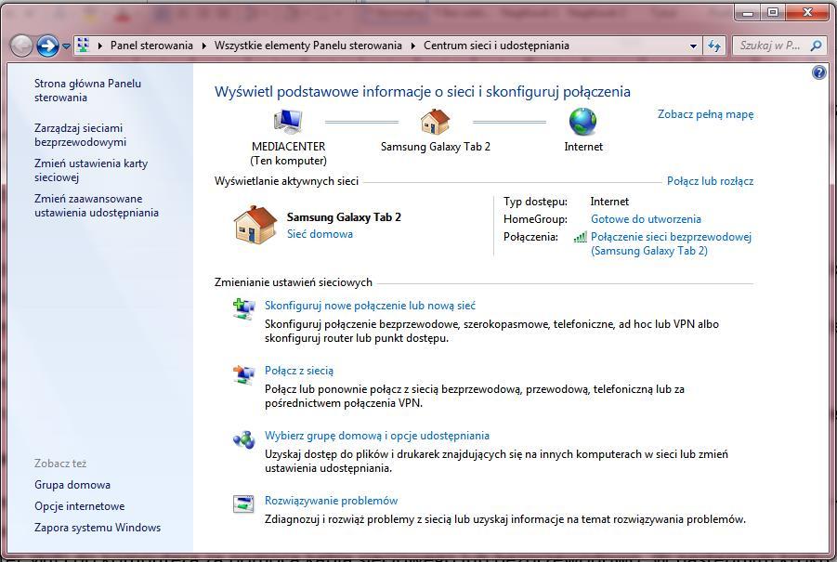Click the search magnifier icon
Screen dimensions: 837x562
point(816,46)
